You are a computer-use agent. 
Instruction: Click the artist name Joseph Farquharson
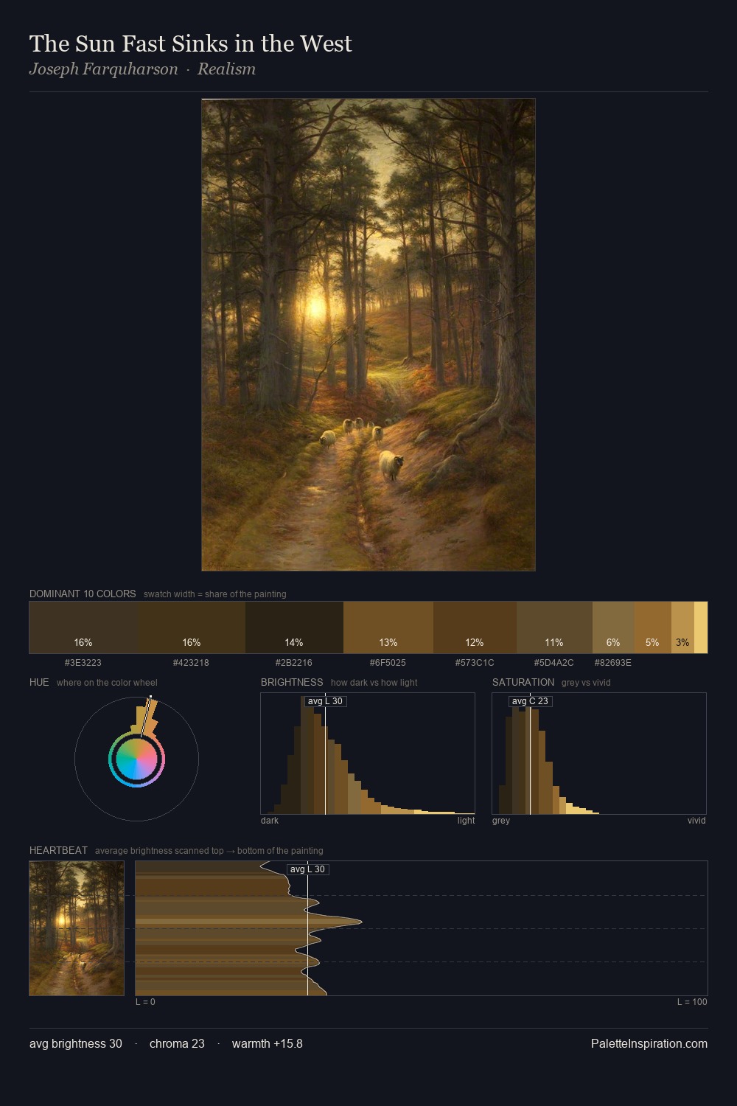(104, 69)
